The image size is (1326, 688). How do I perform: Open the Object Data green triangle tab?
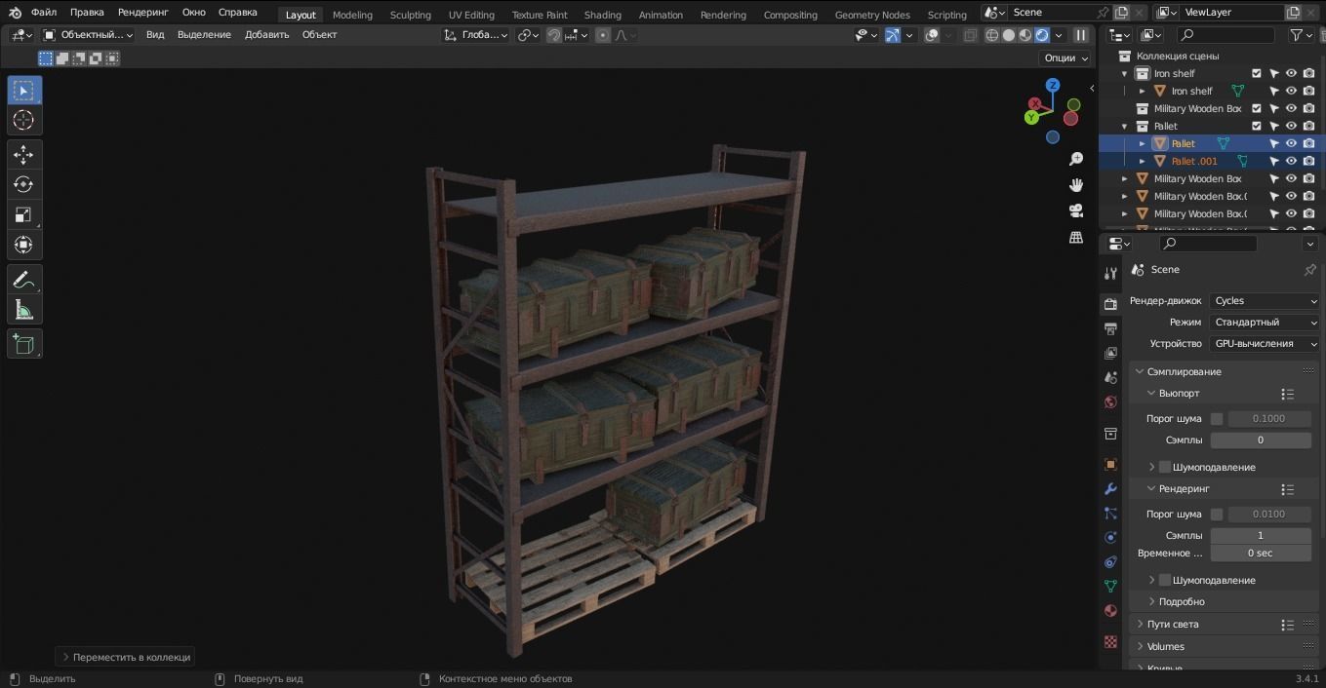click(1110, 586)
